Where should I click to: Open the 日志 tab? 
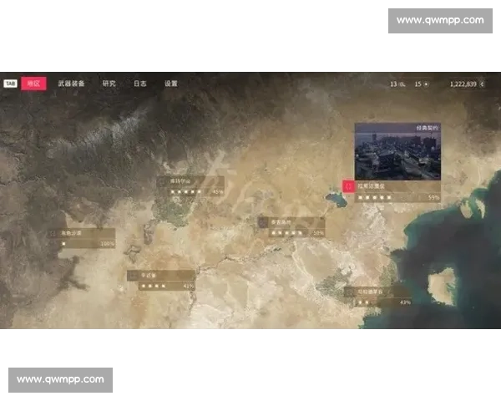tap(140, 84)
